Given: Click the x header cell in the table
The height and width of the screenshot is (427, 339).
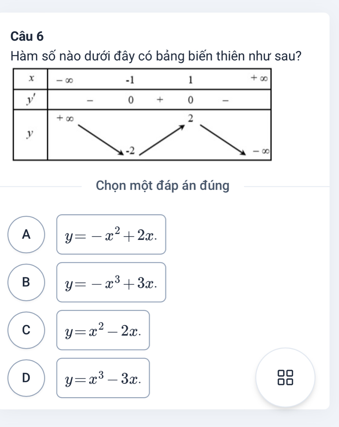Looking at the screenshot, I should 31,79.
